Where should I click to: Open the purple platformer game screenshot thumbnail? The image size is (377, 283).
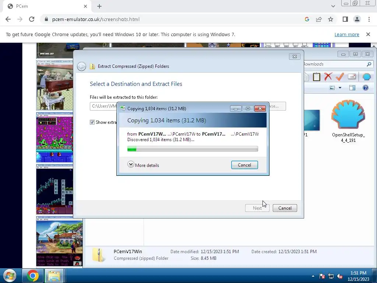pyautogui.click(x=54, y=137)
